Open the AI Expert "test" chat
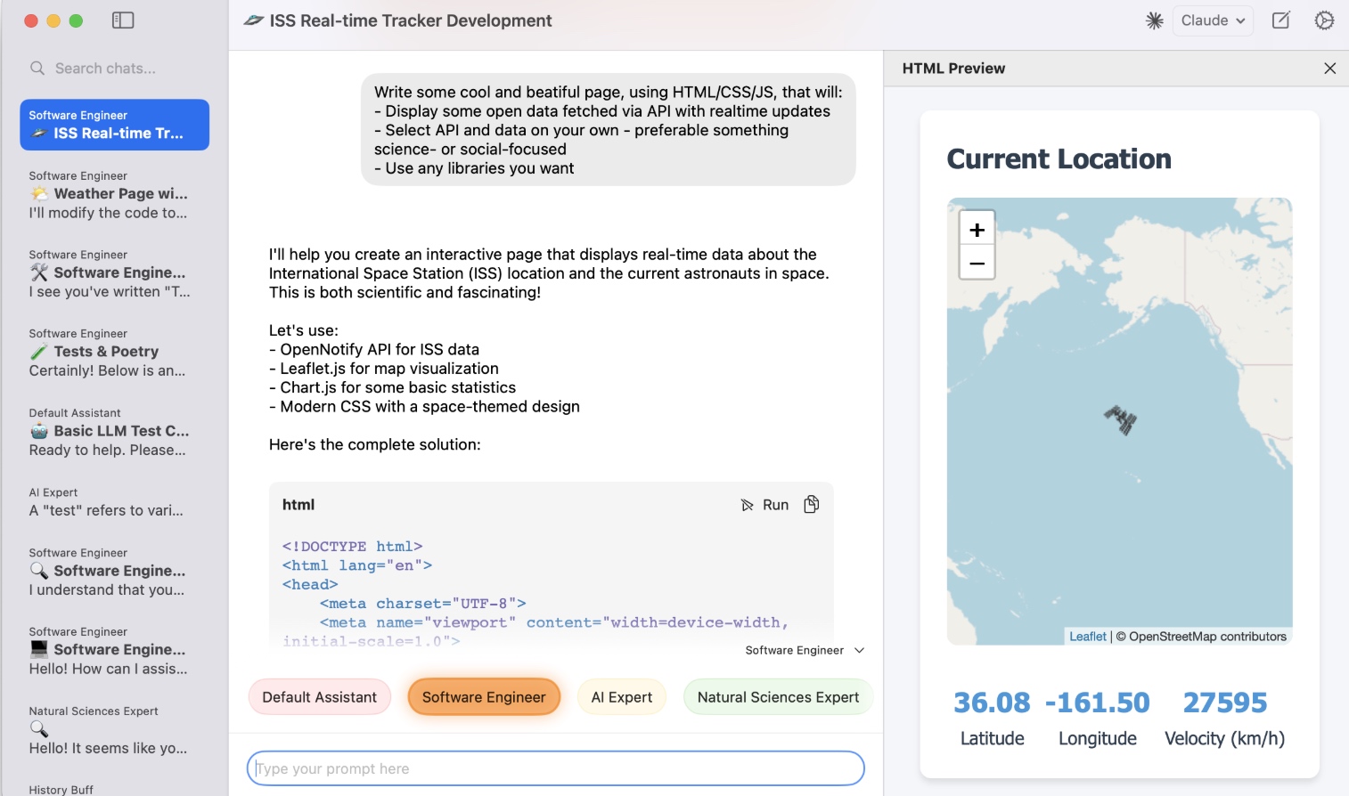Viewport: 1349px width, 796px height. [x=114, y=502]
